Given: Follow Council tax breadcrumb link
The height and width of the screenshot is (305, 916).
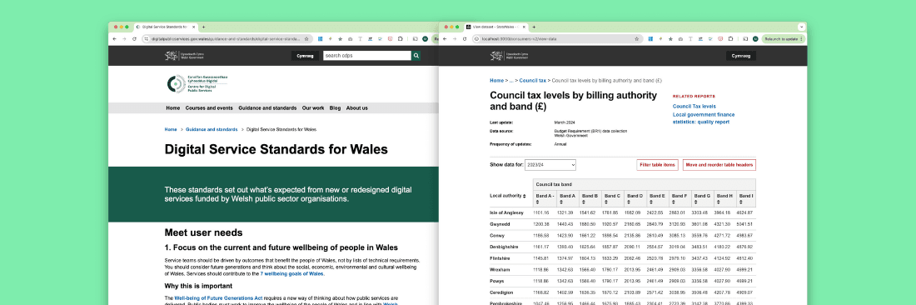Looking at the screenshot, I should (x=533, y=81).
